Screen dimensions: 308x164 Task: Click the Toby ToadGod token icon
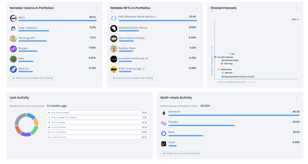tap(13, 28)
